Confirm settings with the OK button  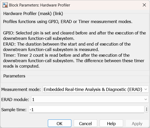(59, 123)
